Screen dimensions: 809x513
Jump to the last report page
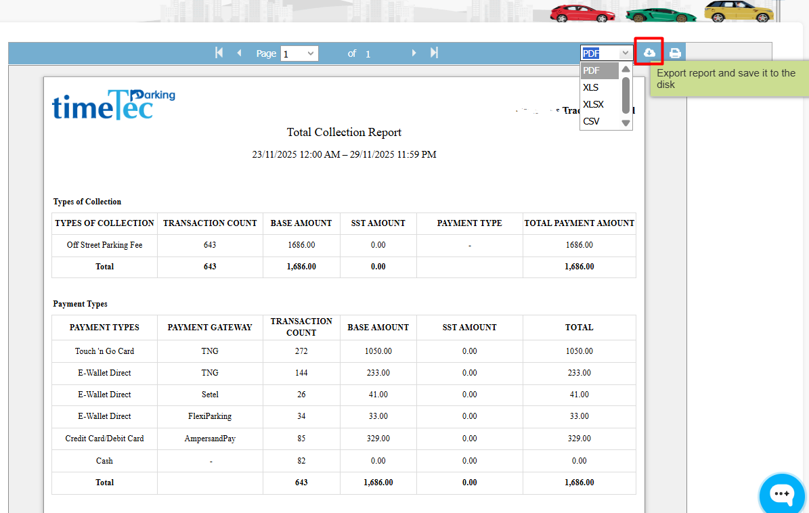click(434, 53)
